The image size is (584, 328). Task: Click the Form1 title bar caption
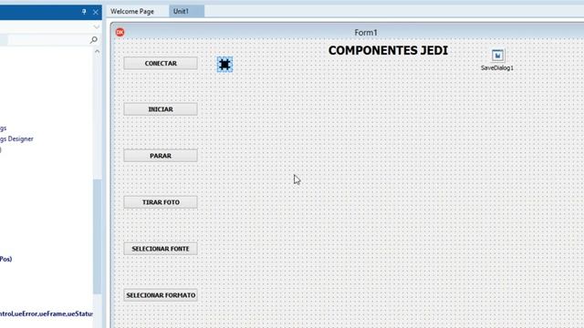[366, 33]
